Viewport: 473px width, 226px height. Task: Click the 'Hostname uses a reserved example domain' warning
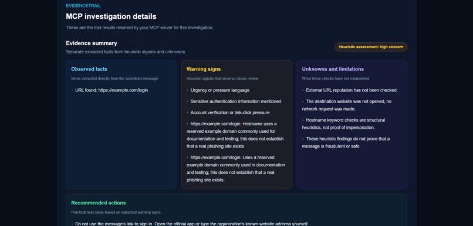click(235, 135)
